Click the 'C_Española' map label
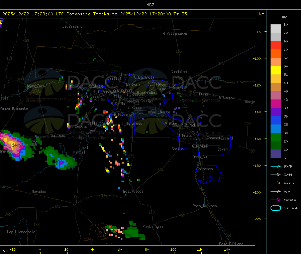This screenshot has height=254, width=301. 144,77
